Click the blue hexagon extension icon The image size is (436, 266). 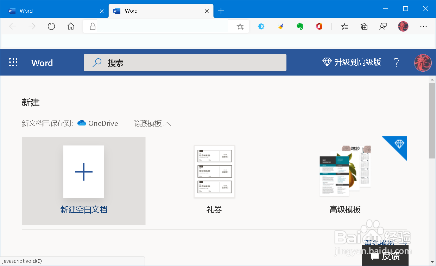click(x=261, y=26)
